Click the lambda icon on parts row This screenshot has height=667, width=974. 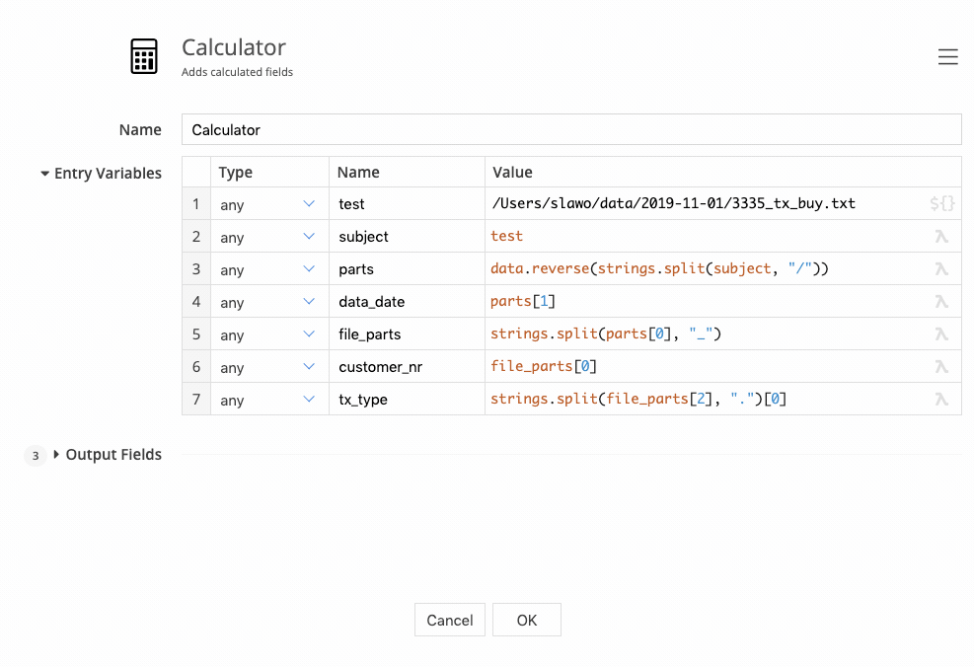pos(941,269)
